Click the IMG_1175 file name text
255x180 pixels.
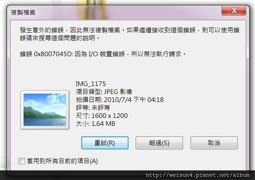point(90,84)
